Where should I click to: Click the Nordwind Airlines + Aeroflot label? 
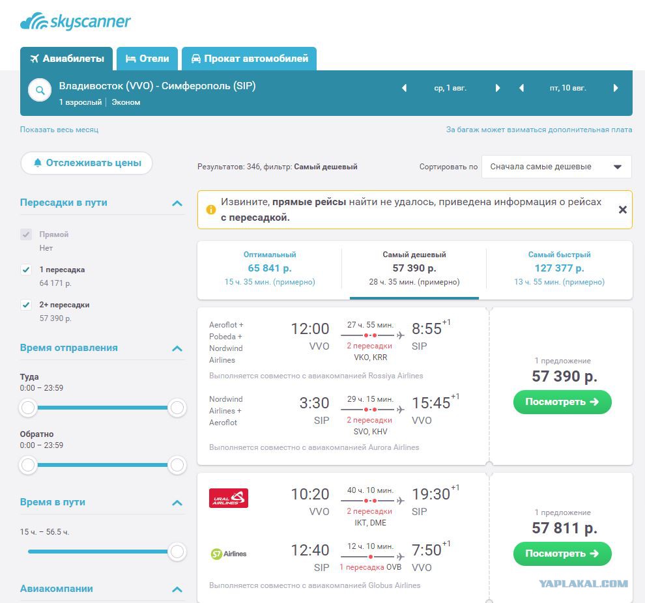pos(226,411)
